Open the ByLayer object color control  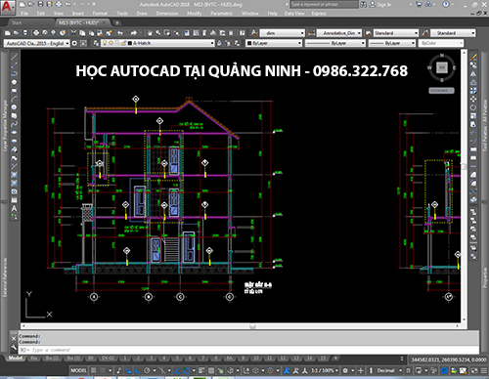274,43
